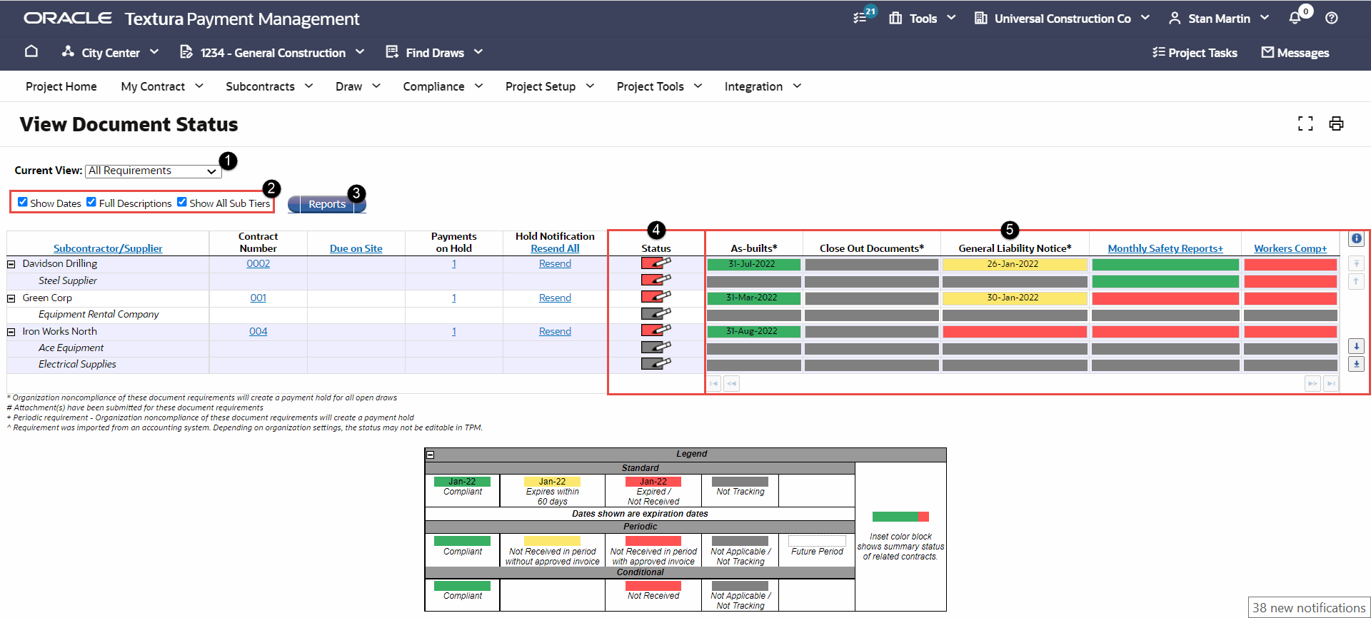The width and height of the screenshot is (1371, 618).
Task: Edit status icon for Green Corp
Action: click(656, 297)
